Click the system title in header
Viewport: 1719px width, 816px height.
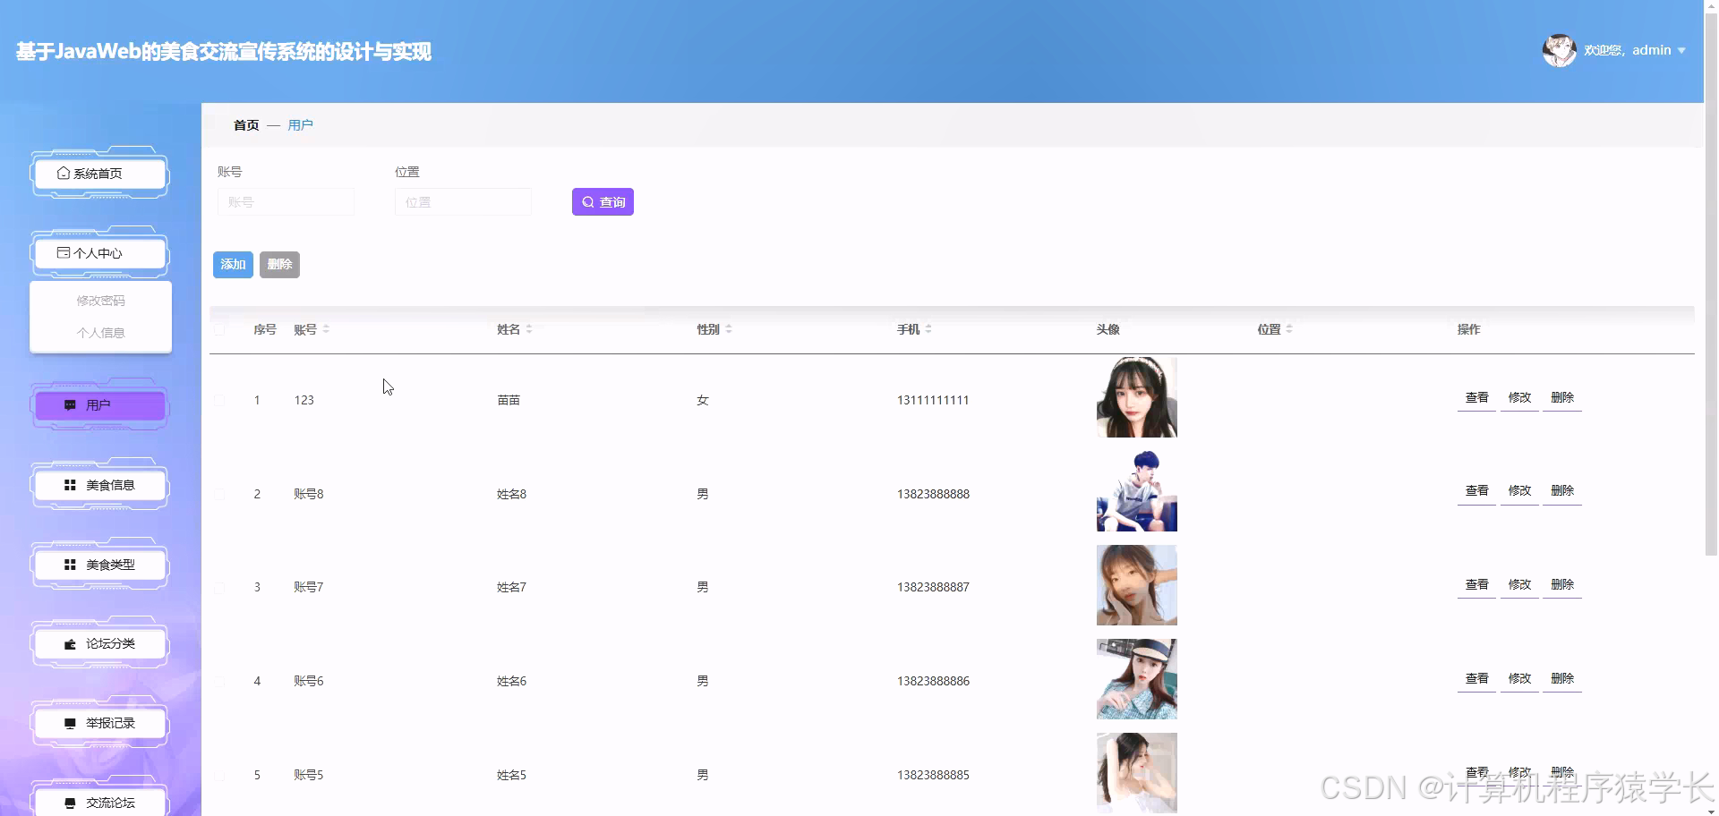(224, 52)
